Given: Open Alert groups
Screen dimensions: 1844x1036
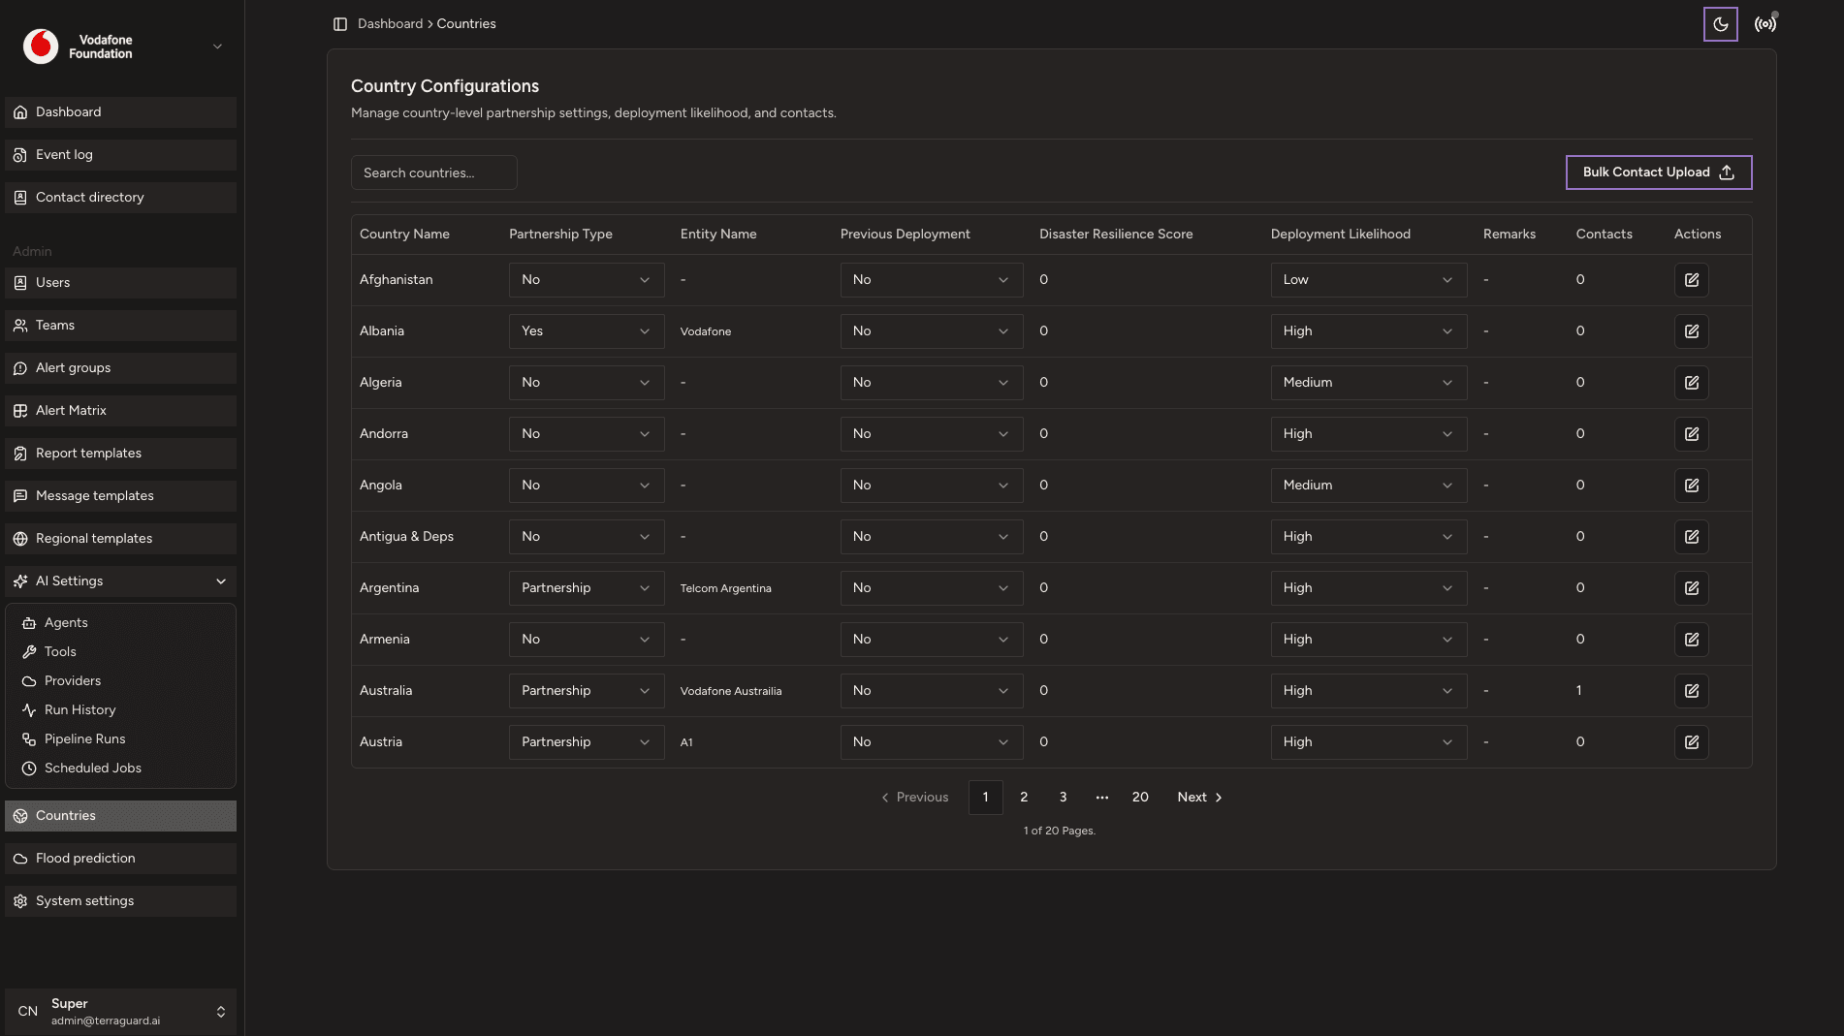Looking at the screenshot, I should (x=120, y=368).
